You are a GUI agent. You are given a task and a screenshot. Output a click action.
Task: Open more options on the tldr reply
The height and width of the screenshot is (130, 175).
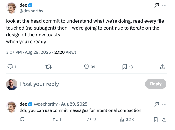(x=164, y=104)
